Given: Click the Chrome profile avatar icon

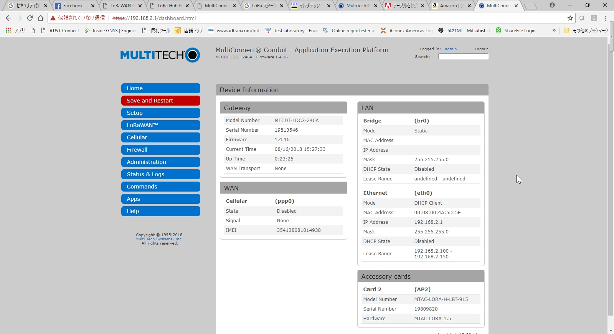Looking at the screenshot, I should coord(552,5).
